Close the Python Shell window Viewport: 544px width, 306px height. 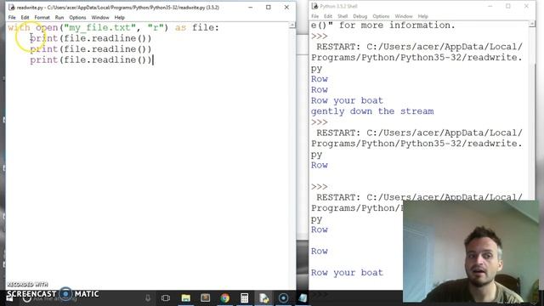[526, 6]
